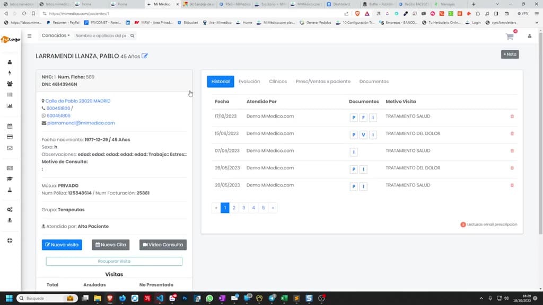Open statistics chart icon in sidebar
543x305 pixels.
(x=10, y=106)
